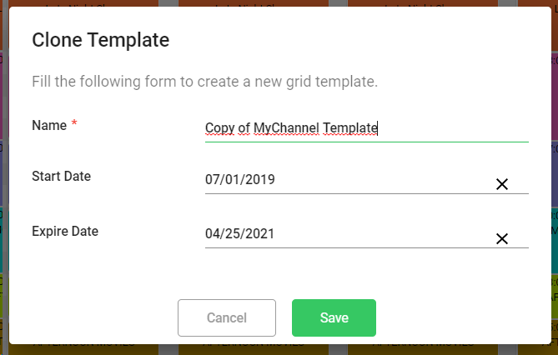
Task: Click the 07/01/2019 date text
Action: pyautogui.click(x=240, y=179)
